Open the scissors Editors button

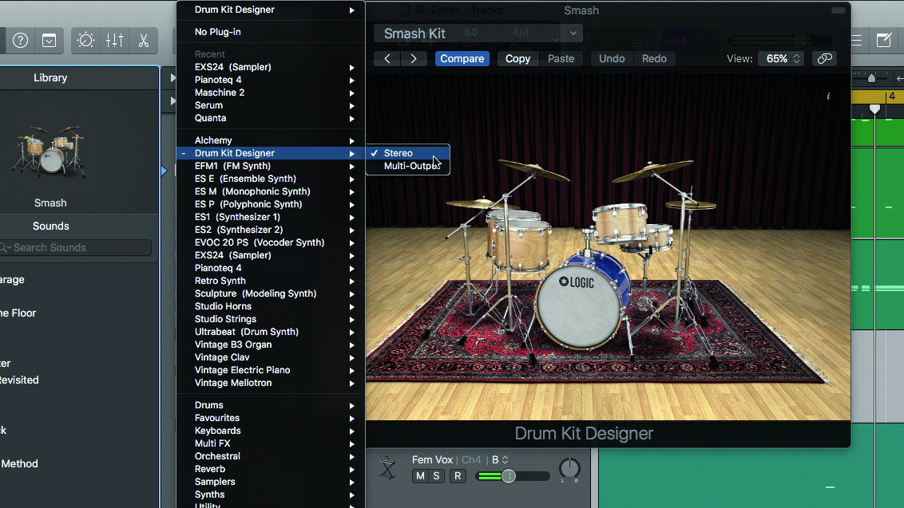(x=144, y=41)
